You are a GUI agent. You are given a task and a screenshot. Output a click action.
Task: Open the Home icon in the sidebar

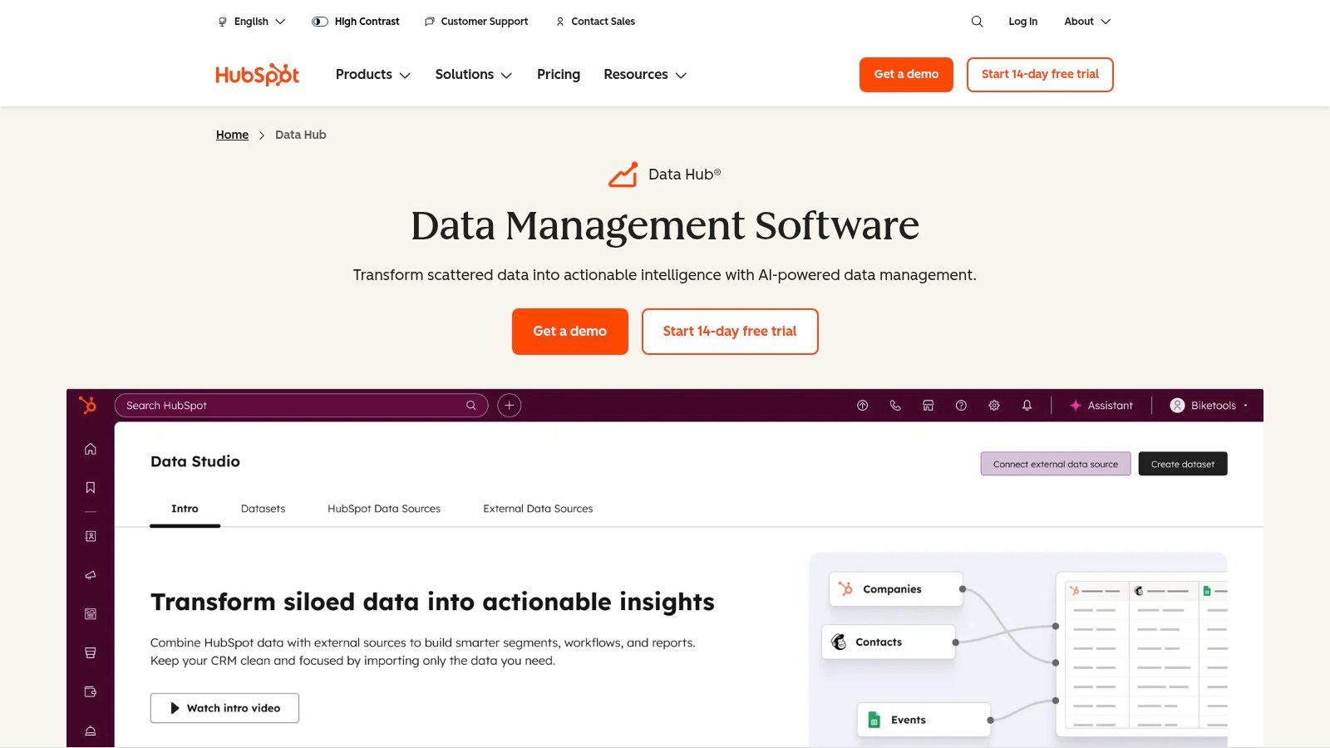(x=89, y=449)
